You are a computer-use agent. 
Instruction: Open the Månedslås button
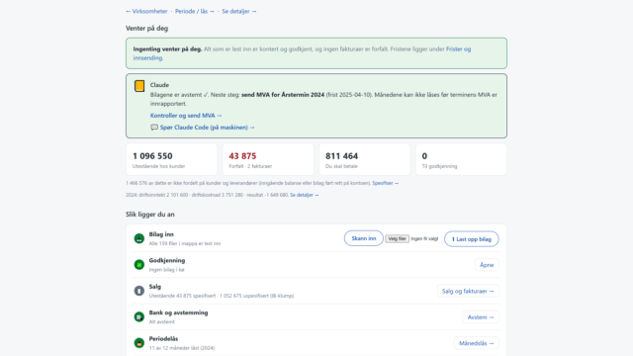(477, 343)
